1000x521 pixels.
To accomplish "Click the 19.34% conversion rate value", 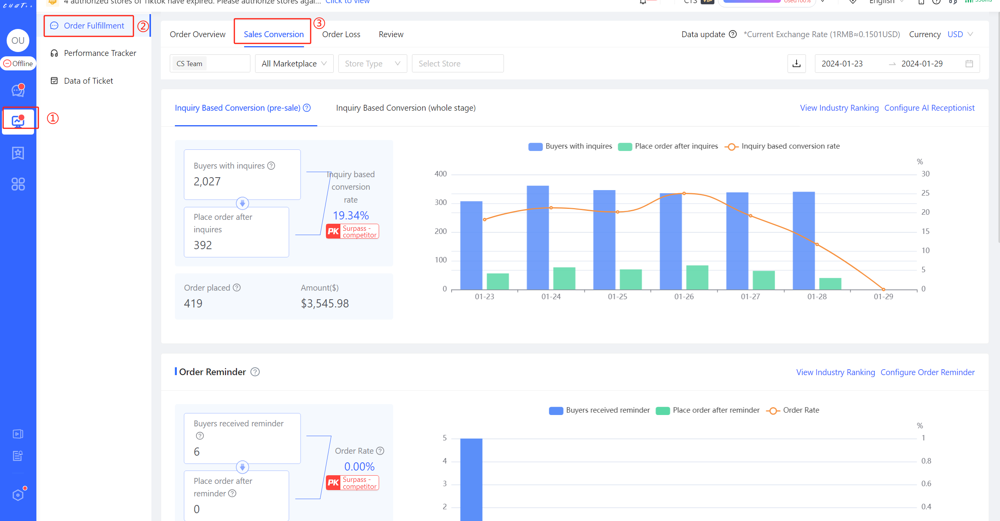I will 351,215.
